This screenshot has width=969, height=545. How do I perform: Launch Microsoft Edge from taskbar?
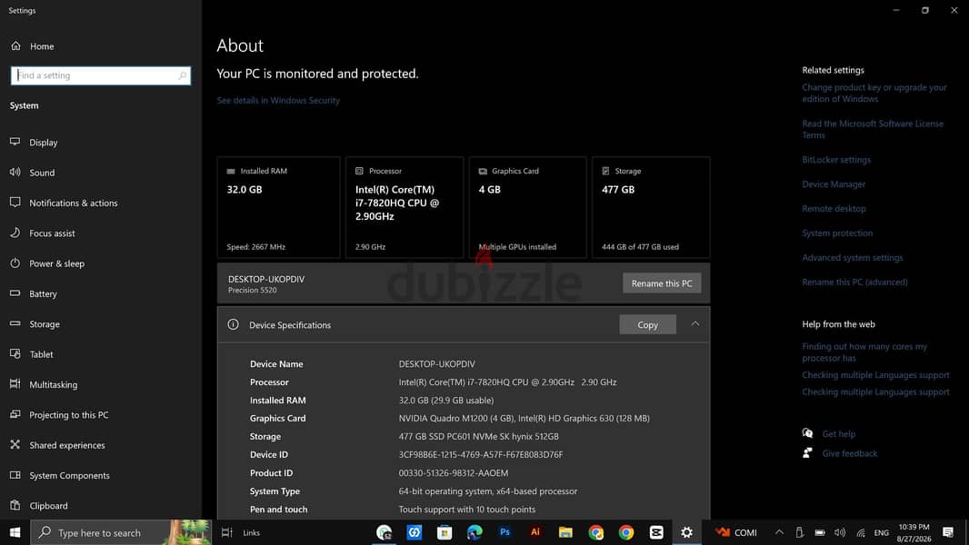475,532
